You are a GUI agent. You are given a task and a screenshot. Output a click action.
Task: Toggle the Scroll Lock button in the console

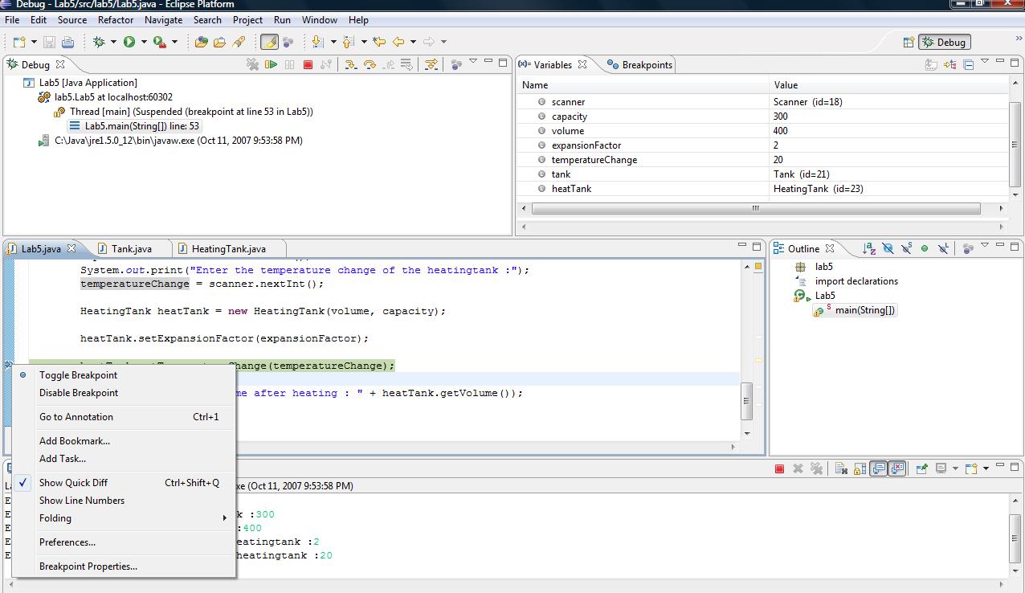(860, 468)
